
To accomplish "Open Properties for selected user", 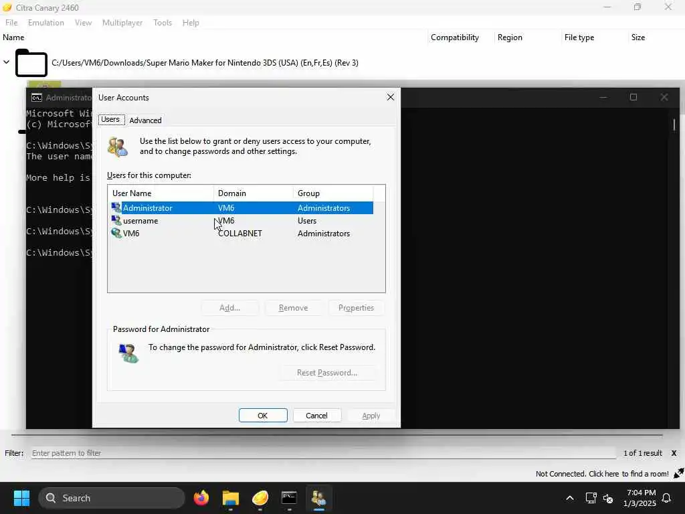I will 356,308.
